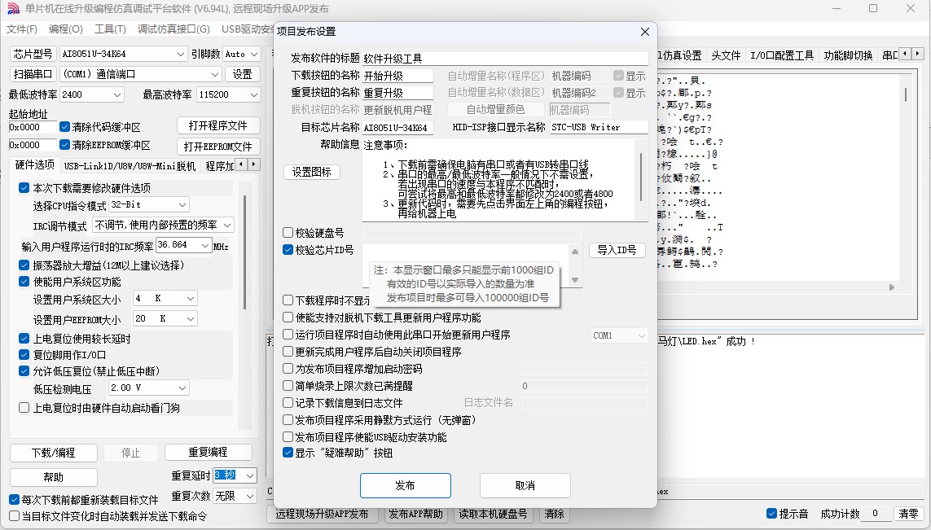Open IRC频率 36.864 dropdown
This screenshot has height=530, width=931.
pyautogui.click(x=184, y=245)
